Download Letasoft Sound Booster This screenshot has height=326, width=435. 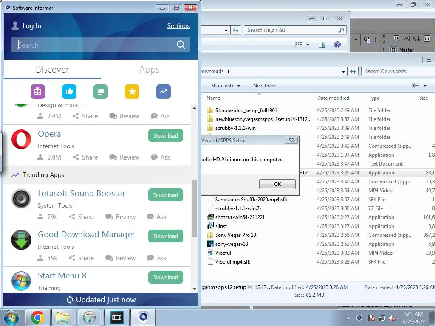166,195
